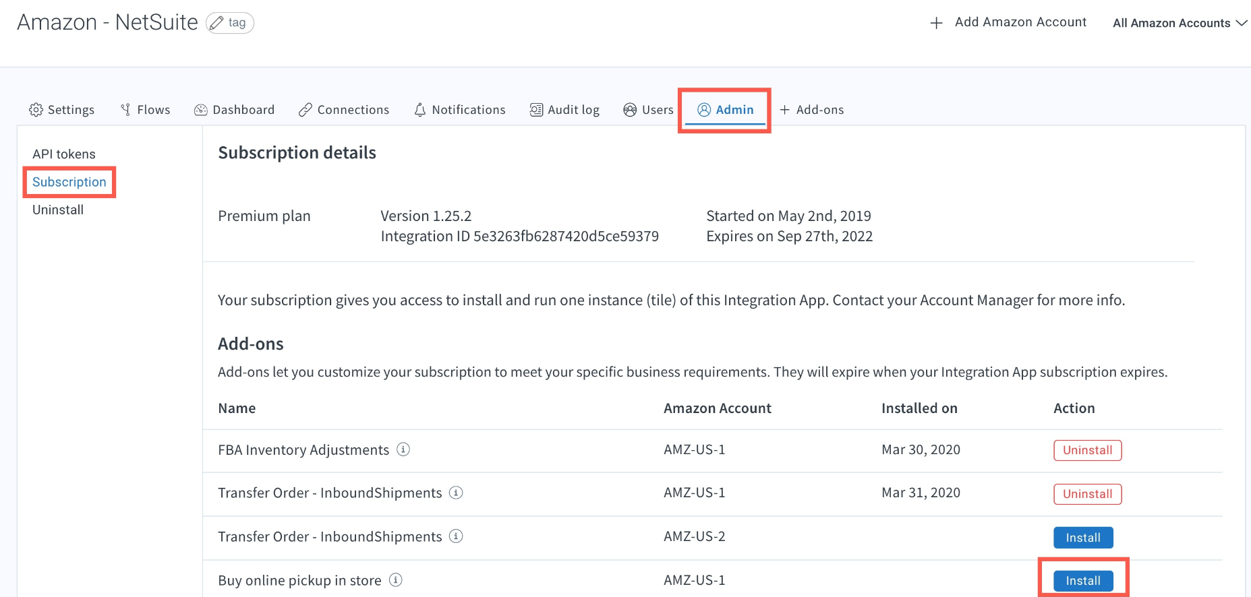
Task: Click the Subscription details heading
Action: tap(297, 153)
